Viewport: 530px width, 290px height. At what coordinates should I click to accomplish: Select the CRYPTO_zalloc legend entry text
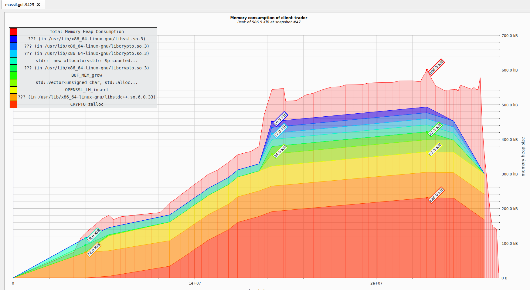click(87, 104)
